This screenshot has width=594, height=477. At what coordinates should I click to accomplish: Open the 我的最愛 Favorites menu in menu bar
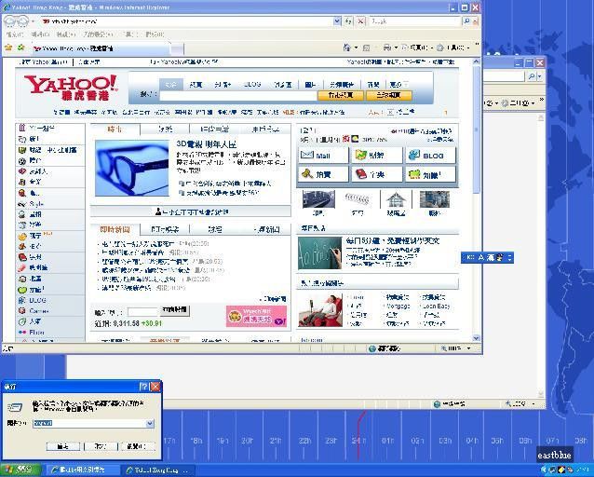point(98,34)
